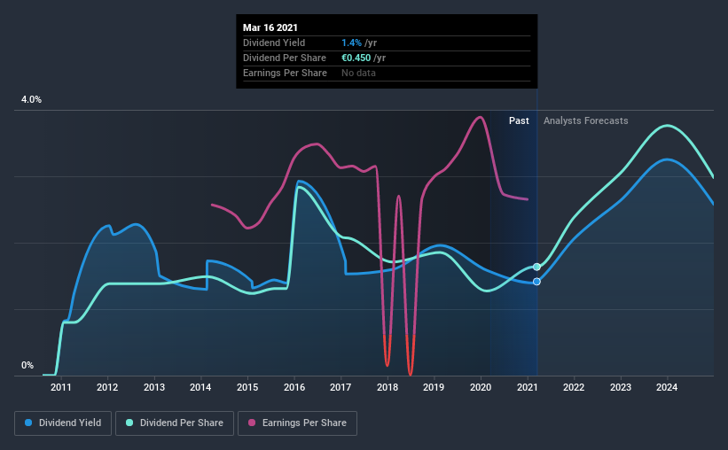Select the blue Dividend Yield data point marker
728x450 pixels.
536,282
